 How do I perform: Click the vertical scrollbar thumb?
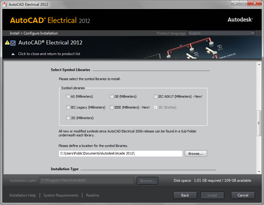259,123
